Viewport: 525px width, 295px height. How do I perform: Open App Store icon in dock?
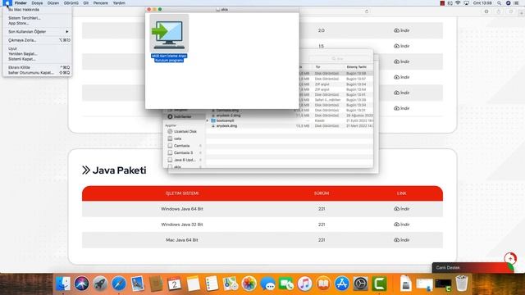[x=342, y=284]
